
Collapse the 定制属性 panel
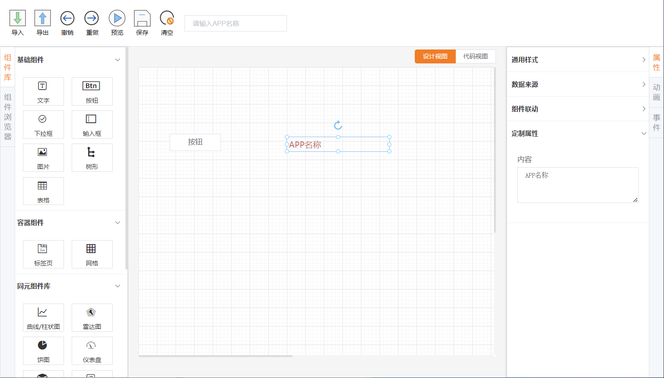point(578,133)
